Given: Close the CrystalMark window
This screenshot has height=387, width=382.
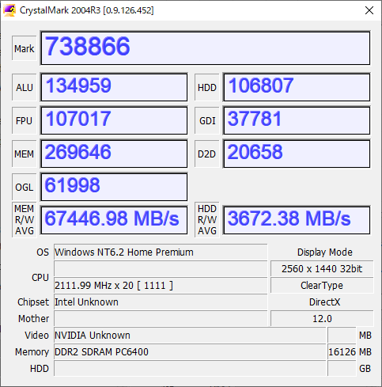Looking at the screenshot, I should (369, 10).
